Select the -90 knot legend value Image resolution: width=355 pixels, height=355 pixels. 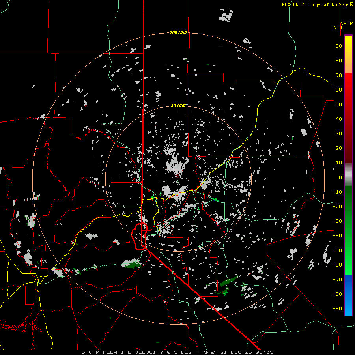tap(337, 309)
